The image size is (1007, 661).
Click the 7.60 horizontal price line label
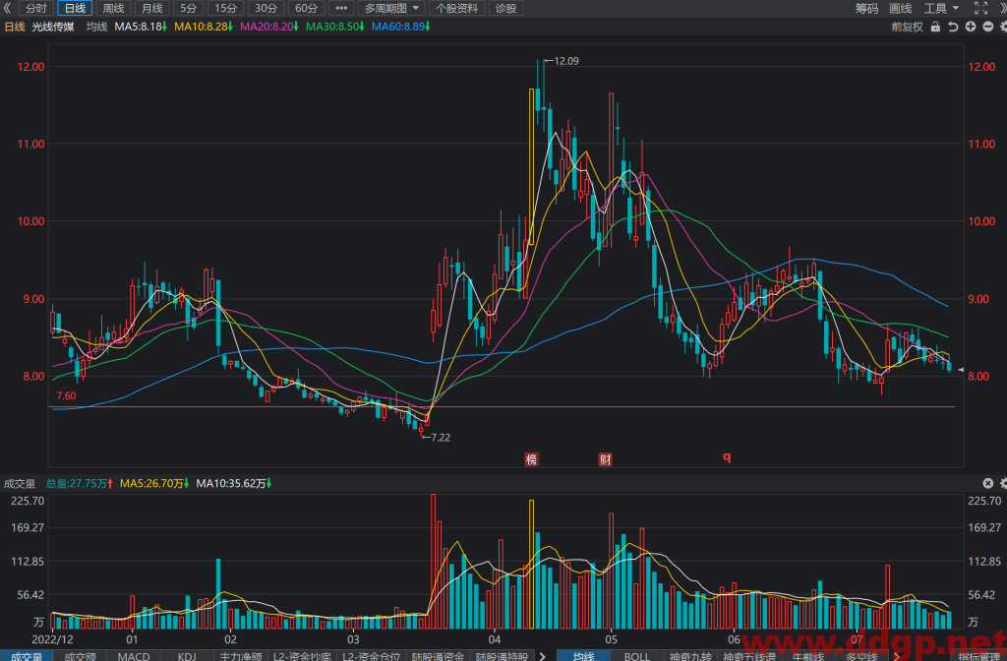point(66,395)
